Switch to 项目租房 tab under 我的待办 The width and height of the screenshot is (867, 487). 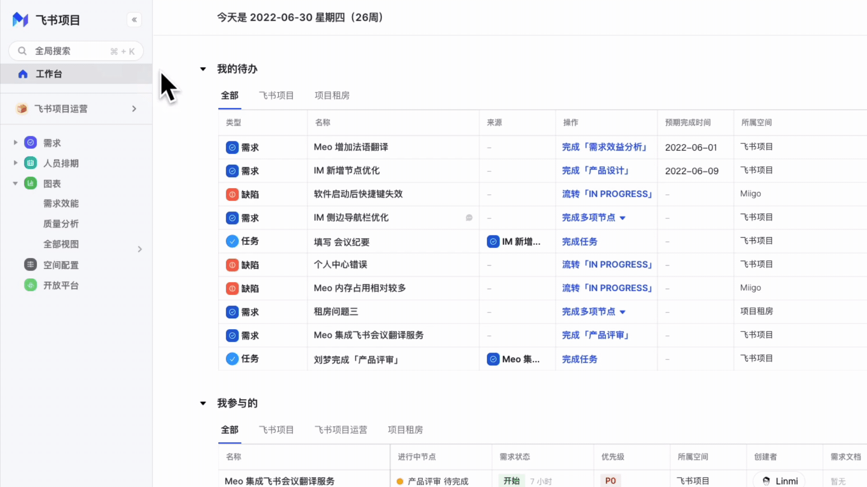[332, 96]
